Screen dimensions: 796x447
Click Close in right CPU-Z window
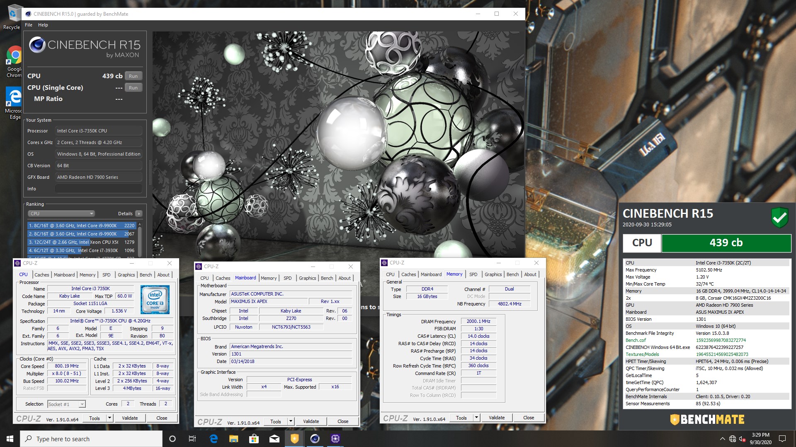(529, 418)
